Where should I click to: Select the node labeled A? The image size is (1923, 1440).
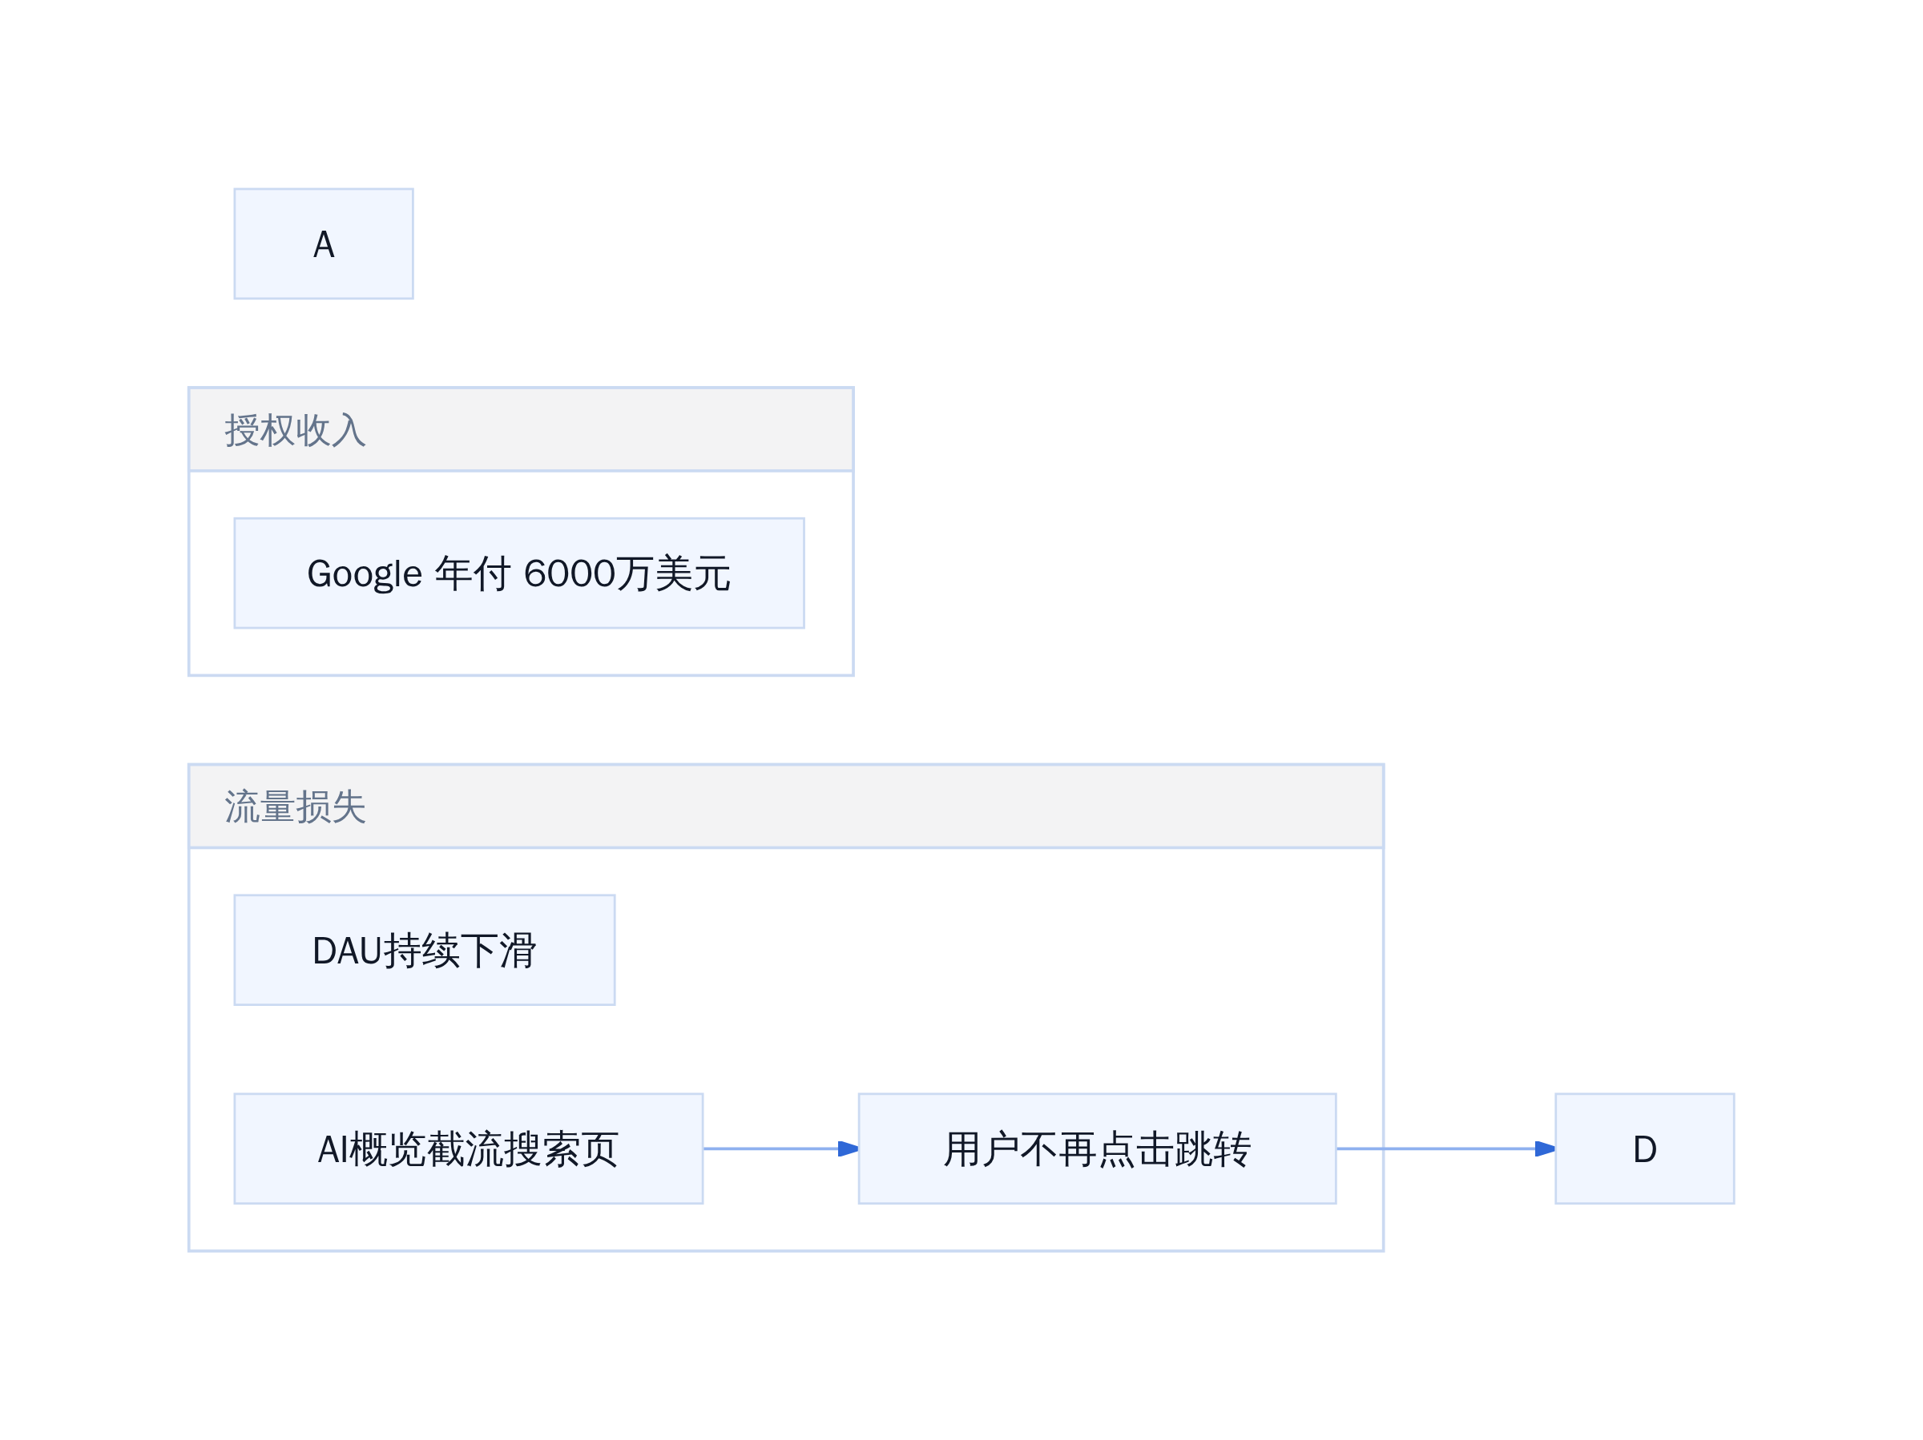(x=324, y=243)
